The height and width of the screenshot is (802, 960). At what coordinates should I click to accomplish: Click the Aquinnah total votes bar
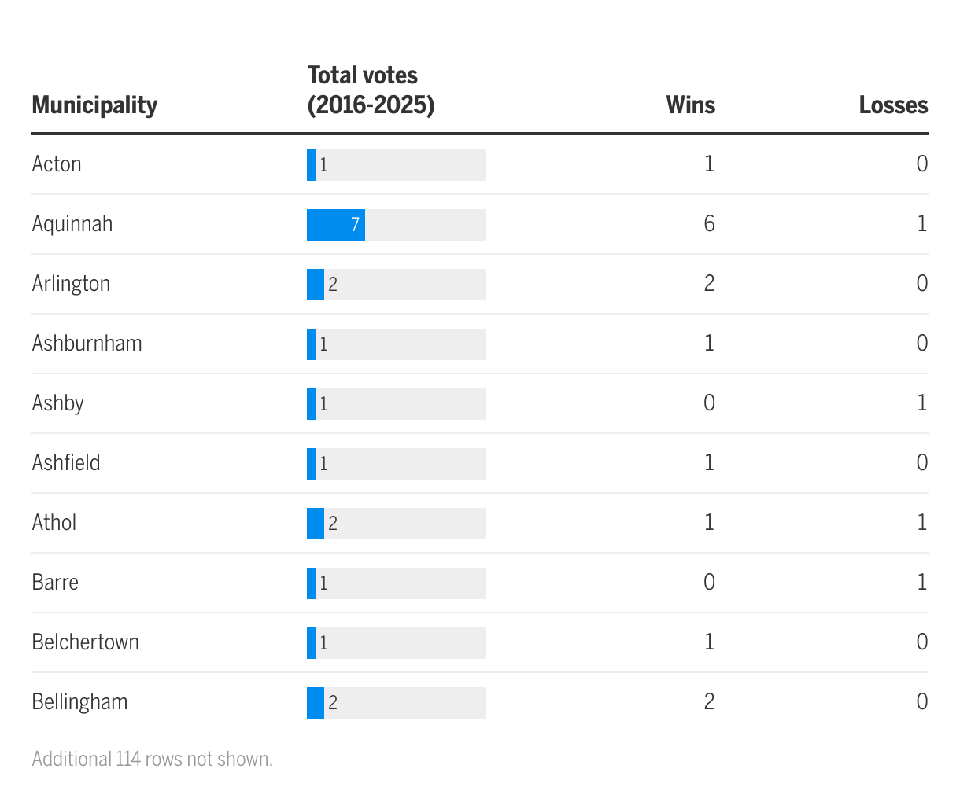(x=336, y=225)
